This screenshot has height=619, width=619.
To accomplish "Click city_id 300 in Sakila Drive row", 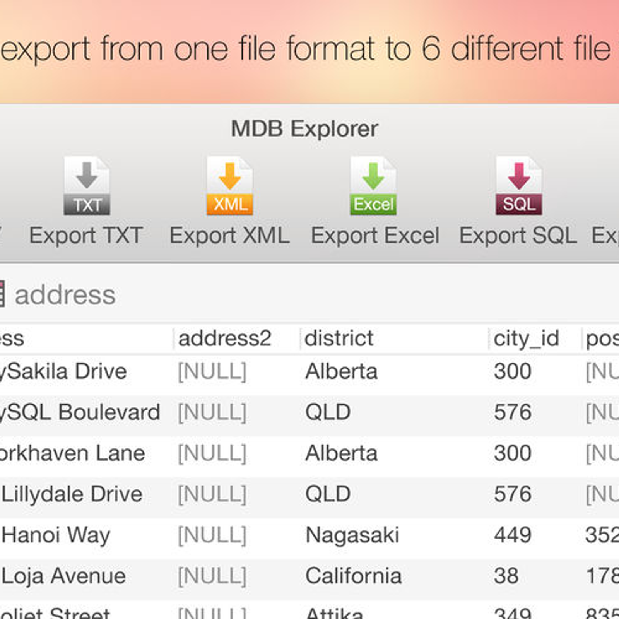I will [513, 372].
